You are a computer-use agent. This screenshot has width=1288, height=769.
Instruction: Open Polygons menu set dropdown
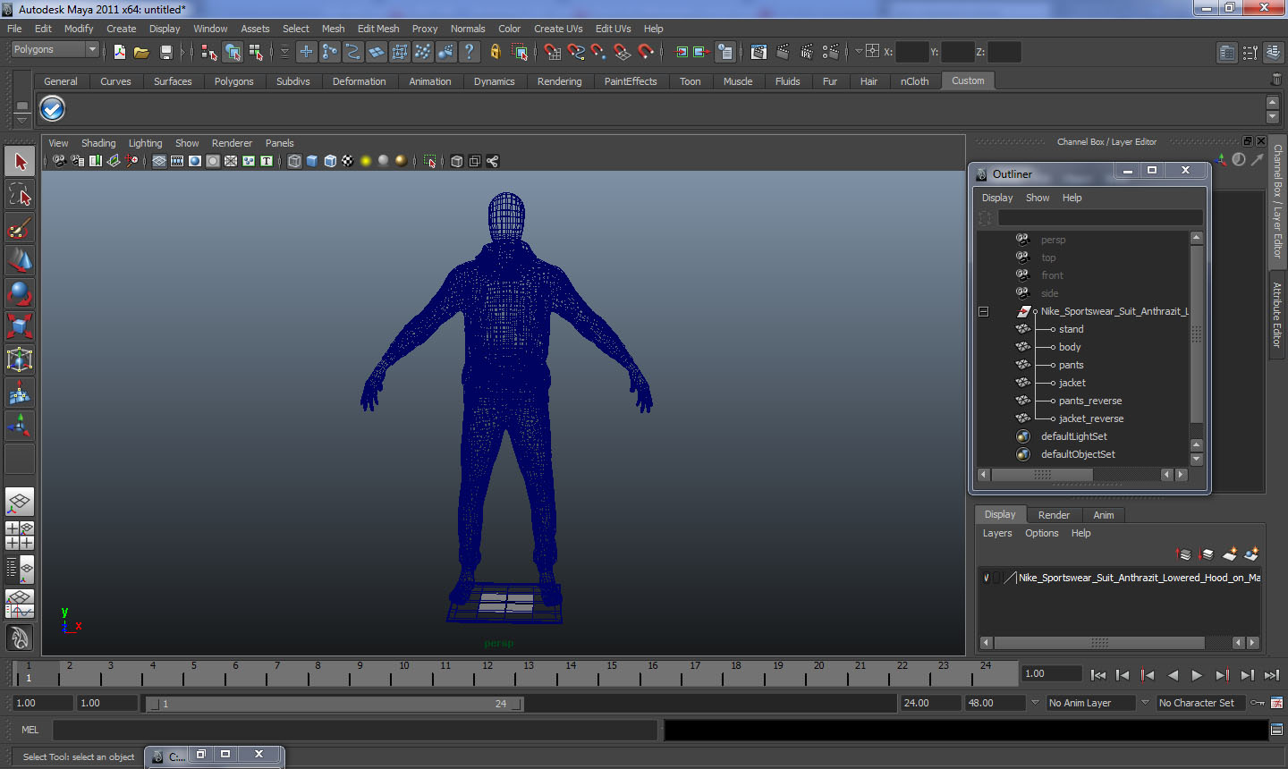(54, 49)
